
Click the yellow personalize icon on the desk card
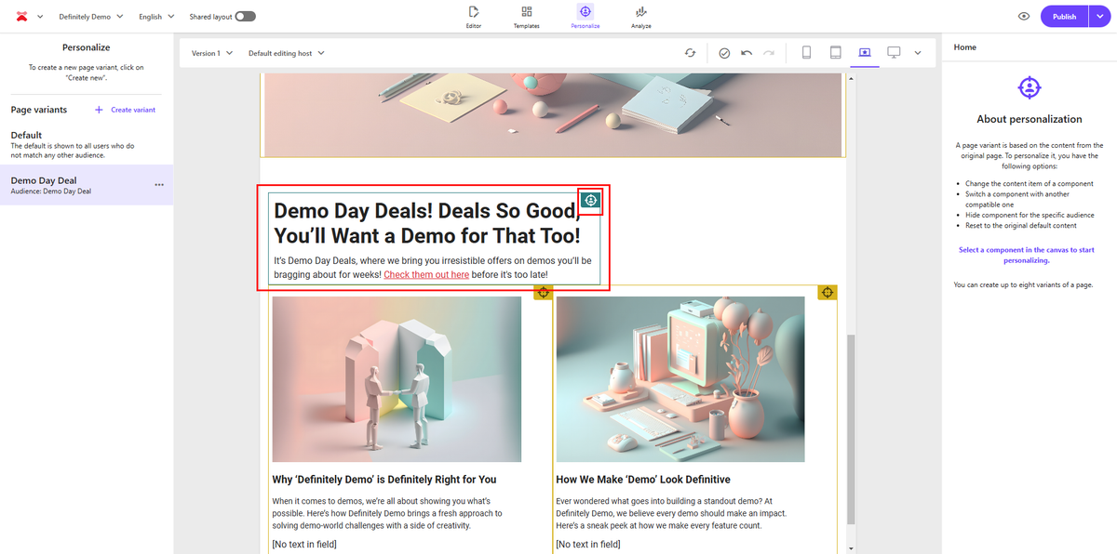point(827,293)
